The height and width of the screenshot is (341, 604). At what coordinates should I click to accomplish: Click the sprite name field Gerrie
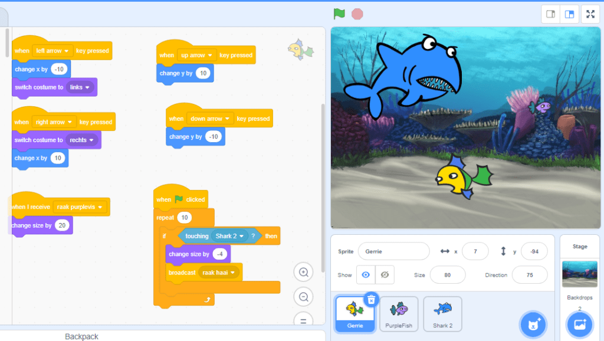393,251
